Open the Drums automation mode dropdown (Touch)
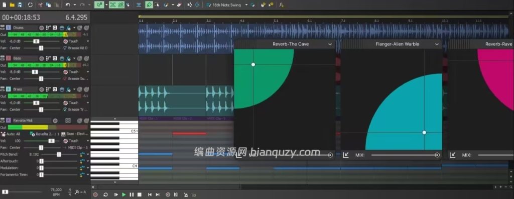This screenshot has height=199, width=514. pyautogui.click(x=88, y=41)
